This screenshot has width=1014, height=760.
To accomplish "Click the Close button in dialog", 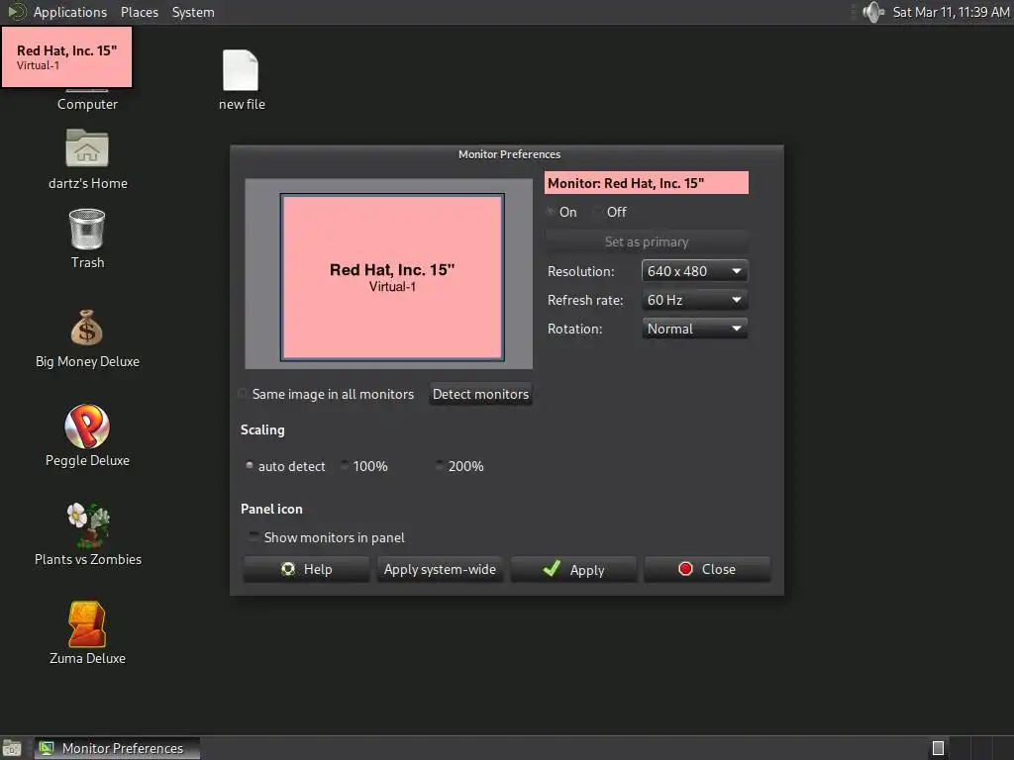I will pos(707,569).
